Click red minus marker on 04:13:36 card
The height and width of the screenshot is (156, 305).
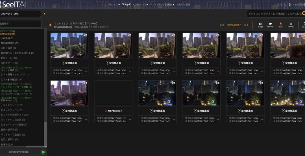tap(86, 120)
